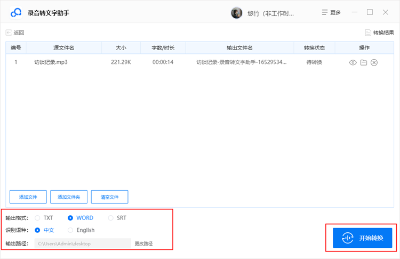Click the app cloud logo icon
The image size is (400, 259).
(x=16, y=12)
